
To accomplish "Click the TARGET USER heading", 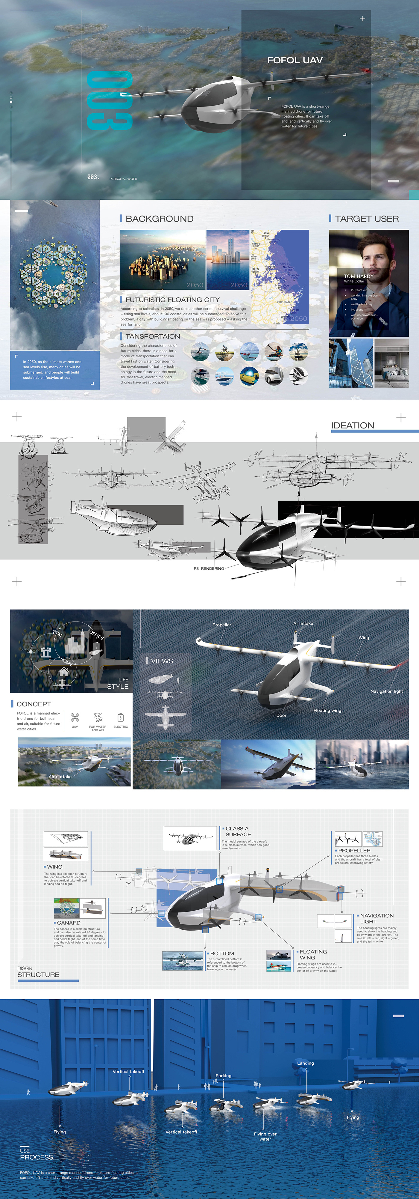I will pos(367,219).
